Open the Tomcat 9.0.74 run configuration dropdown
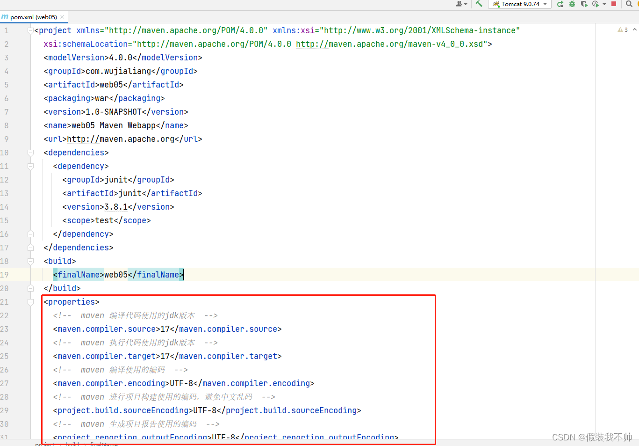 [519, 4]
